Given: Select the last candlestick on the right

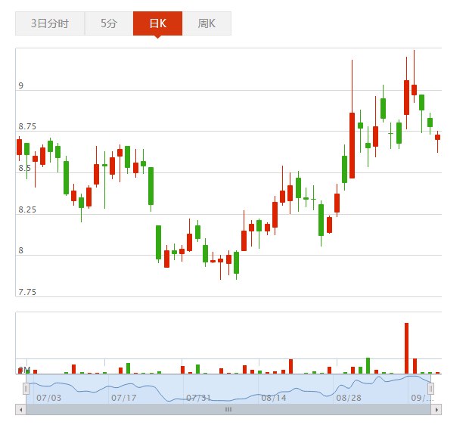Looking at the screenshot, I should pyautogui.click(x=437, y=137).
